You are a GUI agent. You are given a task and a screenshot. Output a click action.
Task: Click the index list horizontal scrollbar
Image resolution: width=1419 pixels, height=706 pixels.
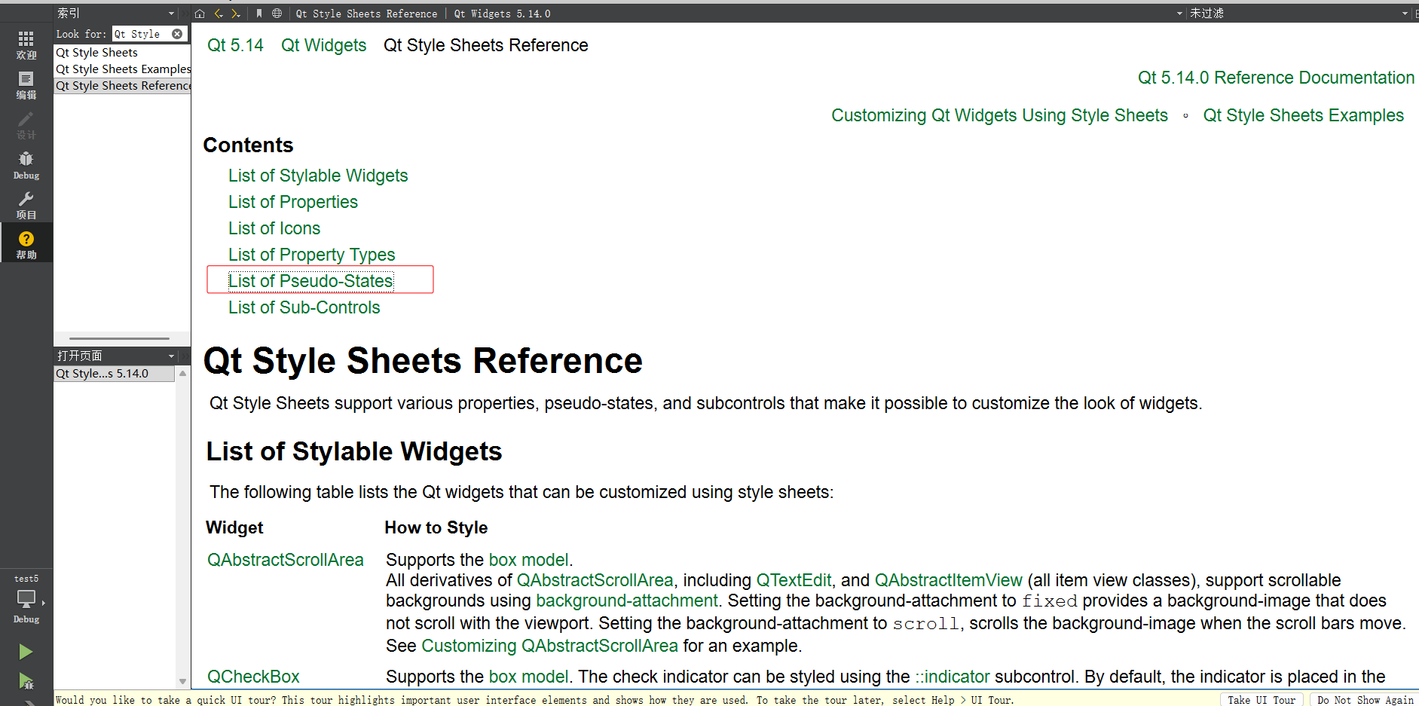pos(119,338)
